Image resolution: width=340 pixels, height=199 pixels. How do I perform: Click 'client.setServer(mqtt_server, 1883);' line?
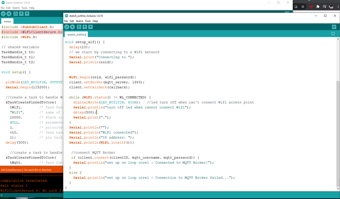(x=107, y=82)
